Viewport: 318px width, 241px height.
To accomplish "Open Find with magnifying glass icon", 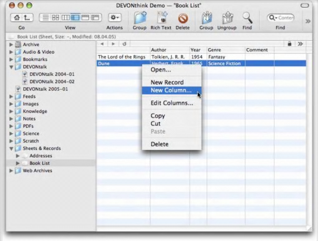I will coord(248,18).
